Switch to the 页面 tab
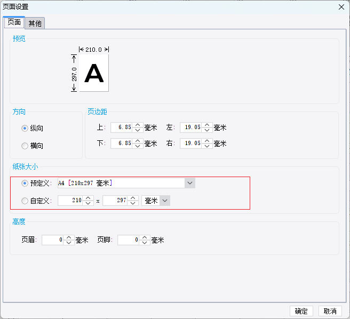The width and height of the screenshot is (350, 319). coord(14,22)
